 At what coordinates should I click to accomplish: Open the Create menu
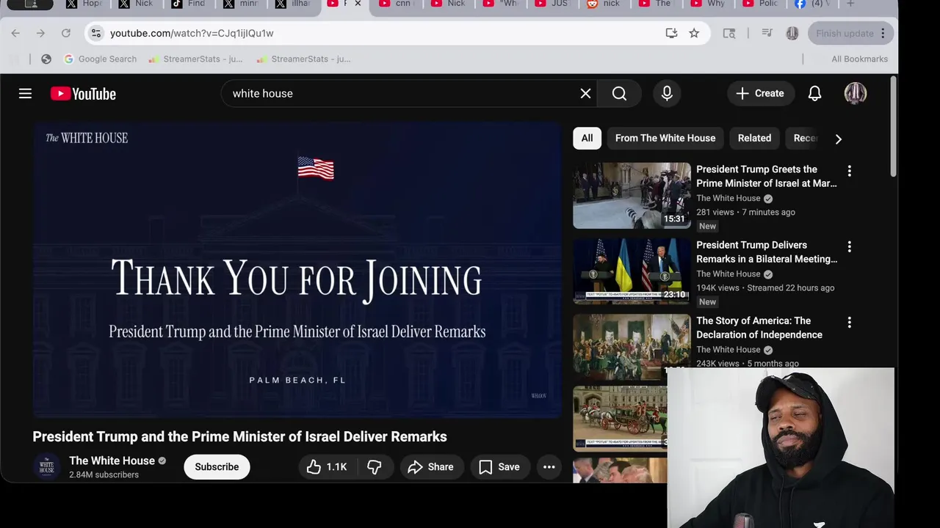[x=760, y=93]
